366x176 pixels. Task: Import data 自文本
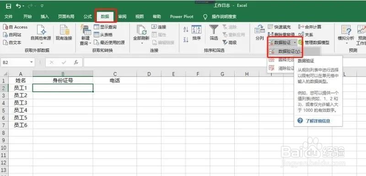tap(12, 43)
